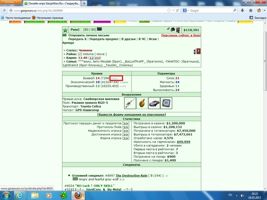Open Иски link
This screenshot has width=267, height=200.
152,39
